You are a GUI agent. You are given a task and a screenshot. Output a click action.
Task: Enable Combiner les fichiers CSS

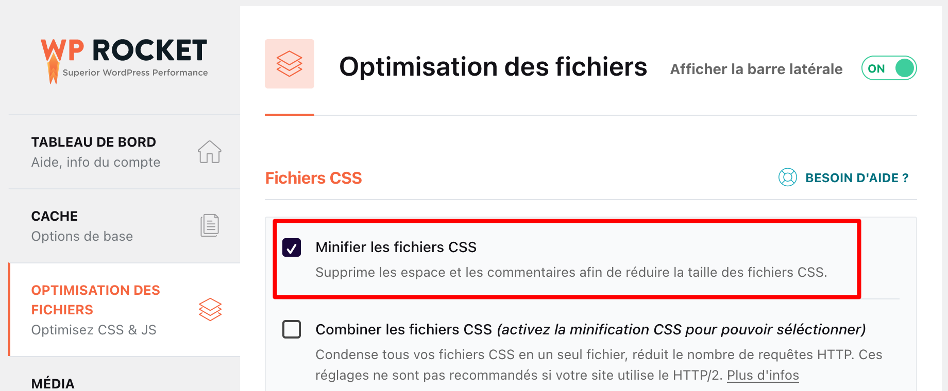[x=292, y=329]
